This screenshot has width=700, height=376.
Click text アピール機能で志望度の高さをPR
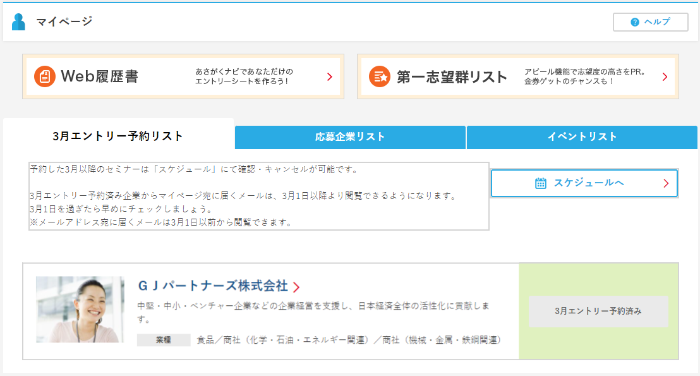click(585, 71)
